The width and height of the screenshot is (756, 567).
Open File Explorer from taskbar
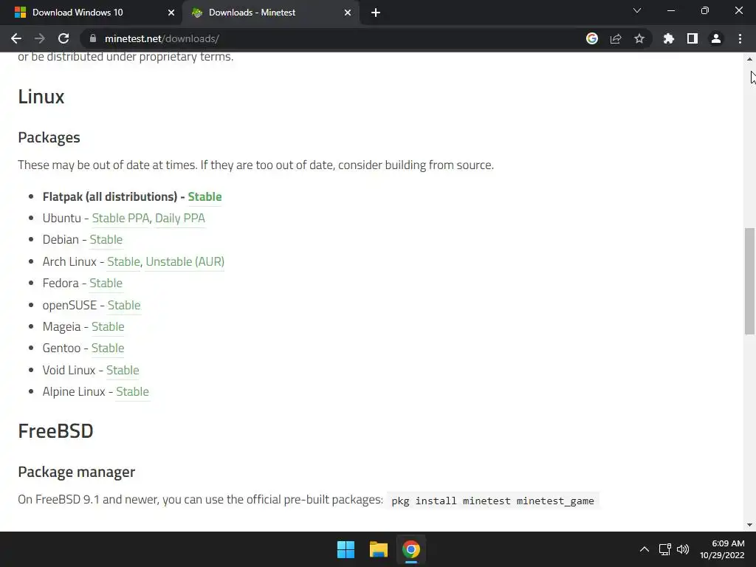[379, 549]
